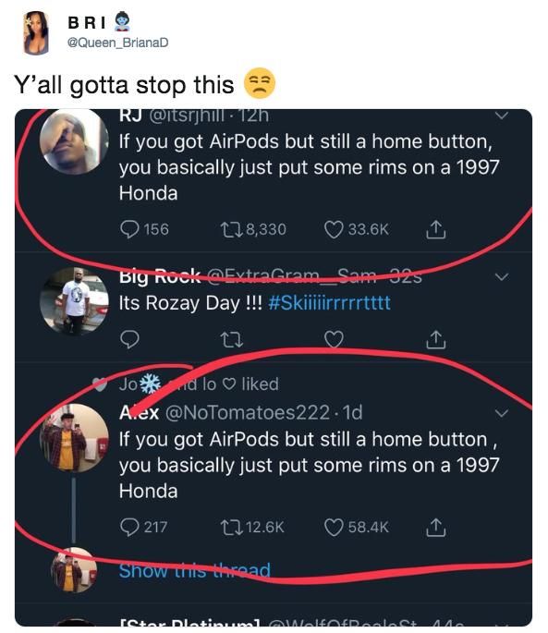Open the #Skiiiiirrrrrtttt hashtag link
This screenshot has width=548, height=633.
329,303
